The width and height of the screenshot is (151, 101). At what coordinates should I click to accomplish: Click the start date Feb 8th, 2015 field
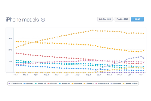point(105,19)
